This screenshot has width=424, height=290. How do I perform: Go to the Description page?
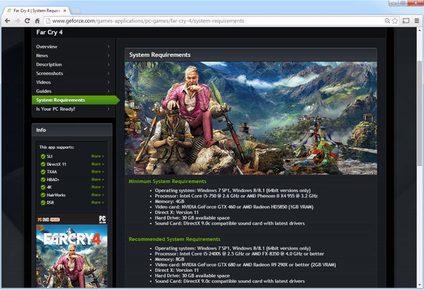(x=49, y=64)
